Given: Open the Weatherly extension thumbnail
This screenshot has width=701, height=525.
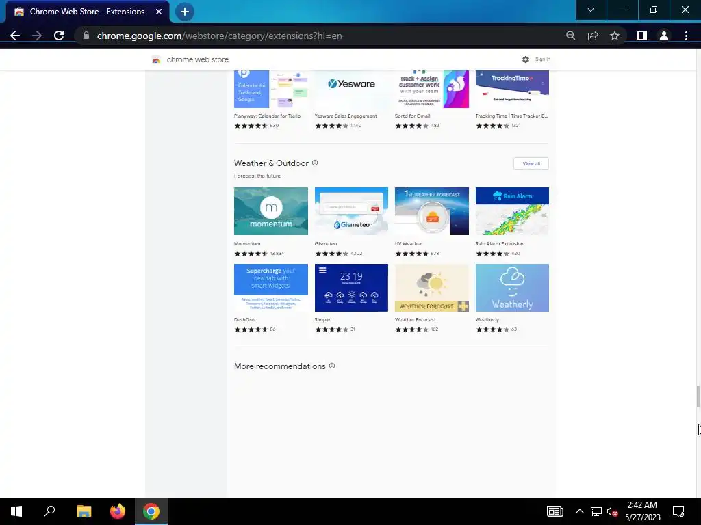Looking at the screenshot, I should pos(512,288).
